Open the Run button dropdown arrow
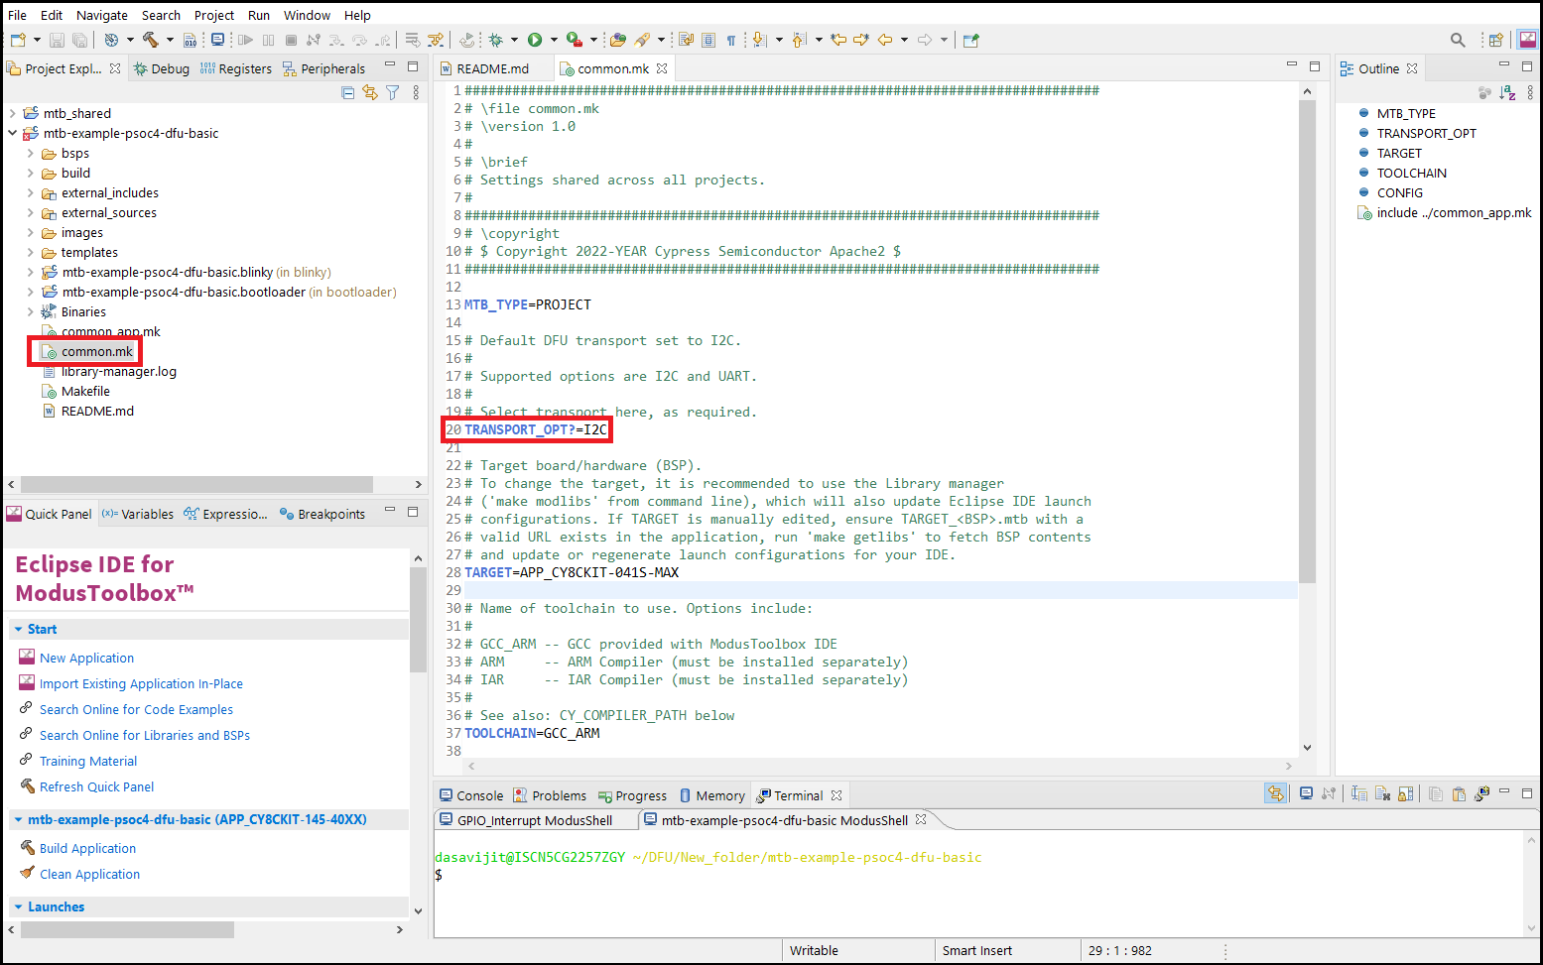This screenshot has height=965, width=1543. coord(554,40)
